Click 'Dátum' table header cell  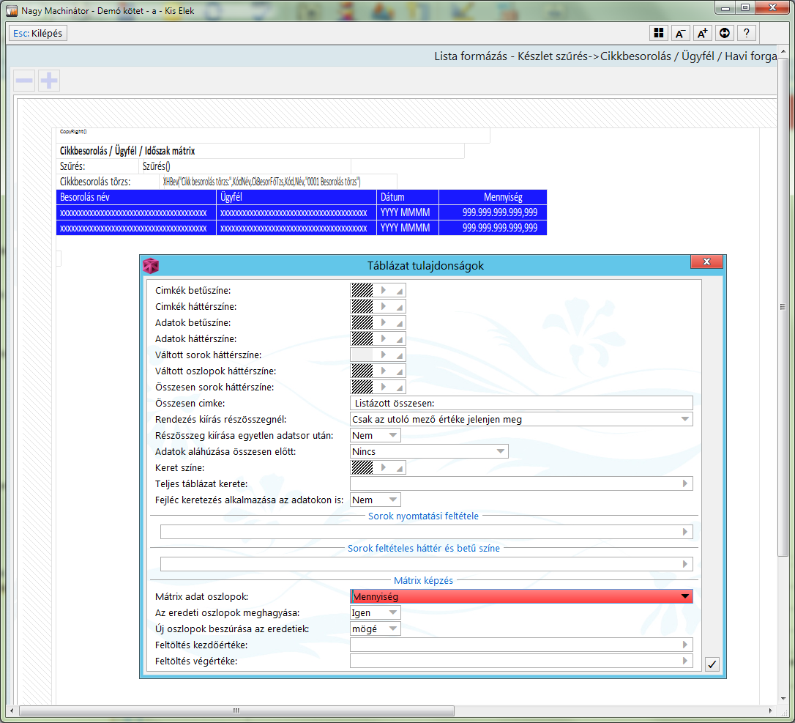coord(408,197)
